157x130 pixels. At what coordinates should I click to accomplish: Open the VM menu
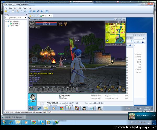pyautogui.click(x=20, y=8)
